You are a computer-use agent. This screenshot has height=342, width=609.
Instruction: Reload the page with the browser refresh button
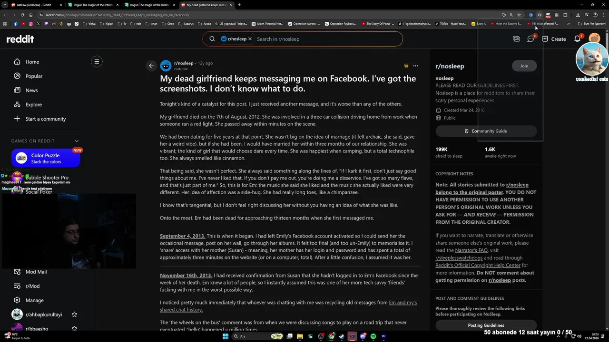click(x=22, y=15)
